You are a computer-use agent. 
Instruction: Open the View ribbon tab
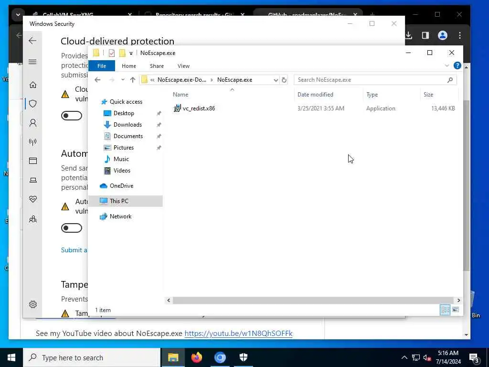pyautogui.click(x=183, y=66)
